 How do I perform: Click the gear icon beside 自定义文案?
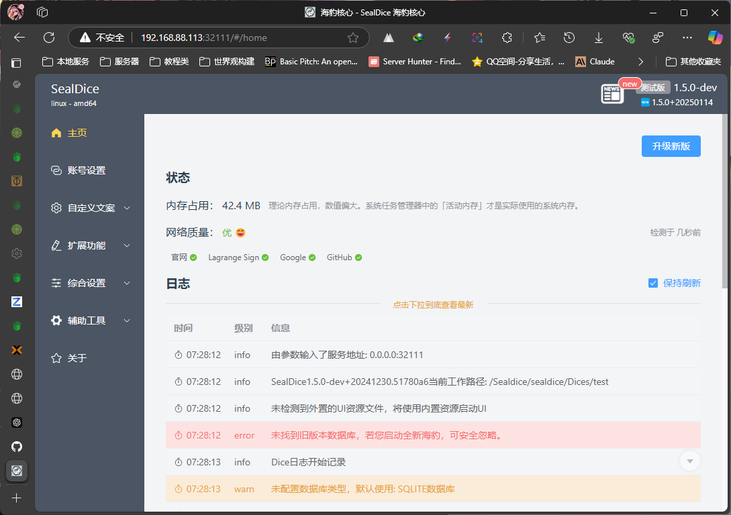pyautogui.click(x=56, y=208)
